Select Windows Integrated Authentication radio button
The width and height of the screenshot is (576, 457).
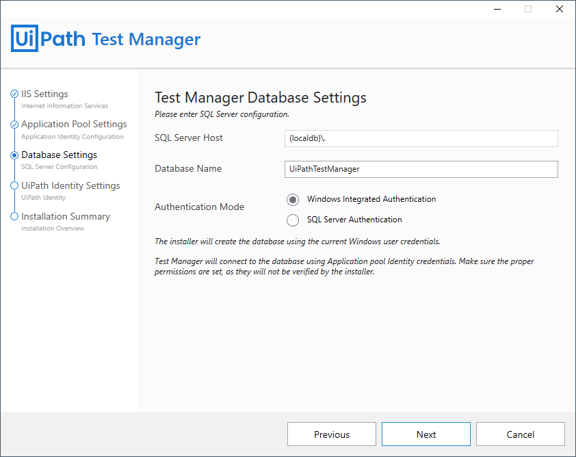(293, 200)
